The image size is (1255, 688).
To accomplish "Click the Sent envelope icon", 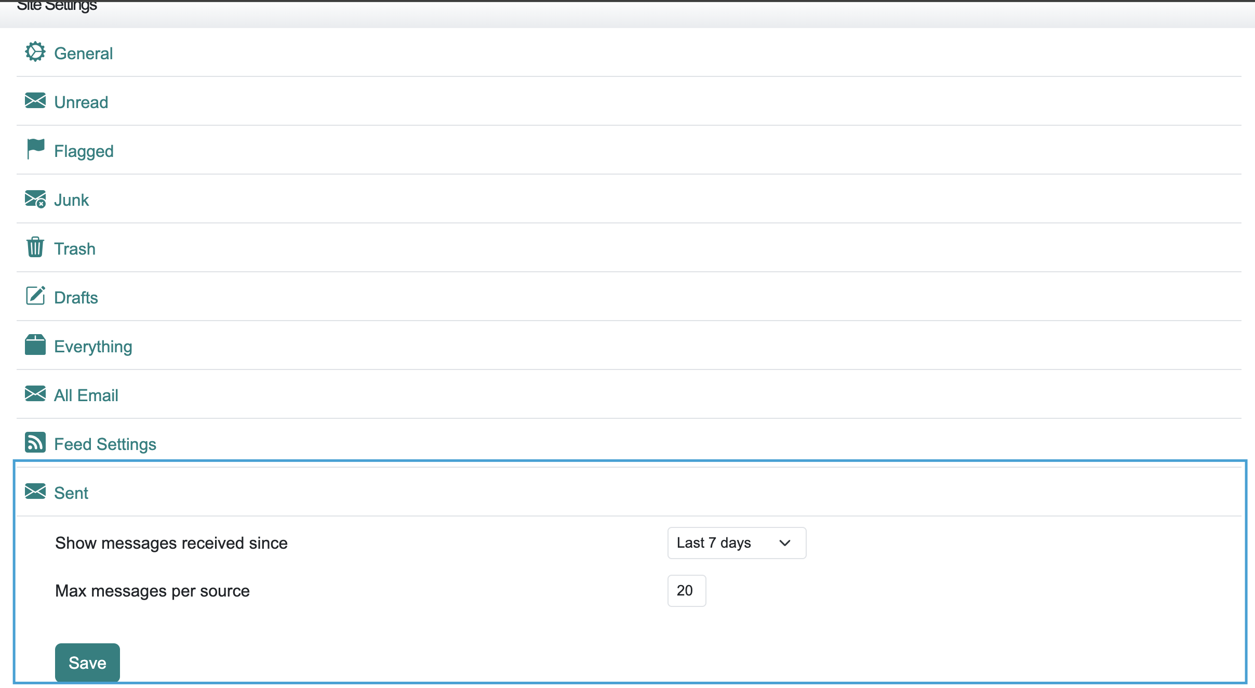I will pos(35,492).
